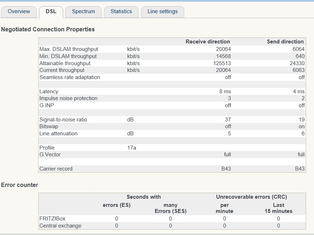Click the Negotiated Connection Properties heading
This screenshot has height=235, width=314.
click(x=48, y=30)
